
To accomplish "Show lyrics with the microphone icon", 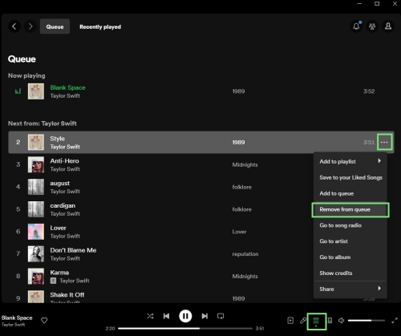I will (303, 321).
